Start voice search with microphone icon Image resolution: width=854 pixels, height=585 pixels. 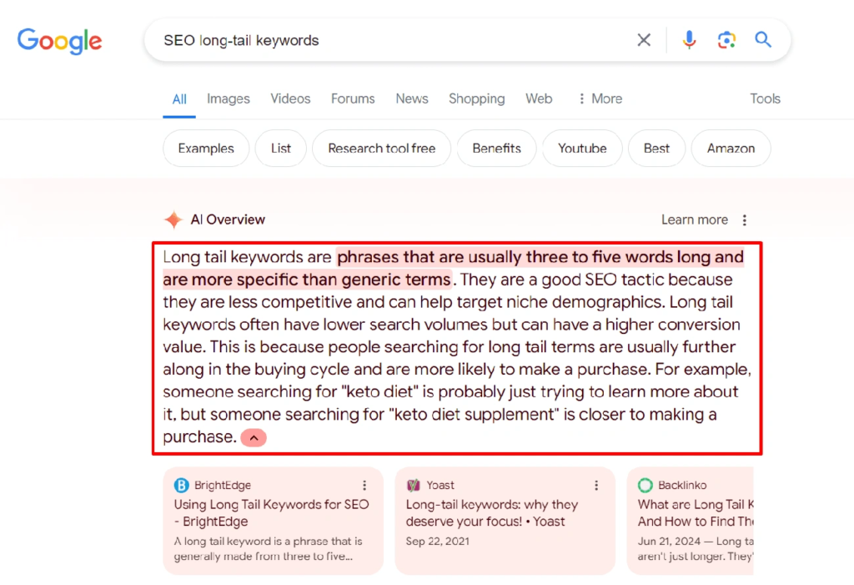click(x=689, y=40)
